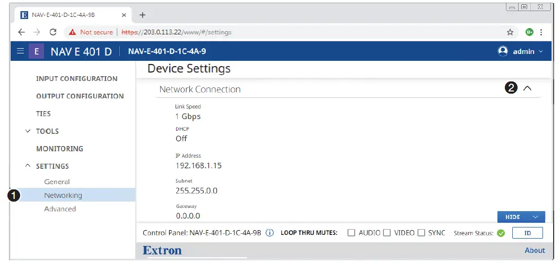Click the Control Panel info icon
The image size is (560, 264).
pos(269,233)
